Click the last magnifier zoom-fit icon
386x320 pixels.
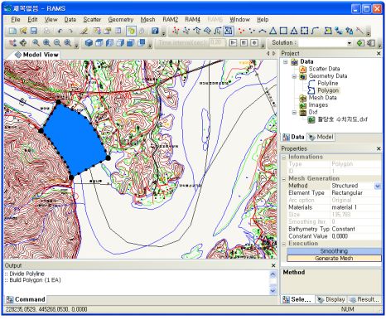click(67, 43)
